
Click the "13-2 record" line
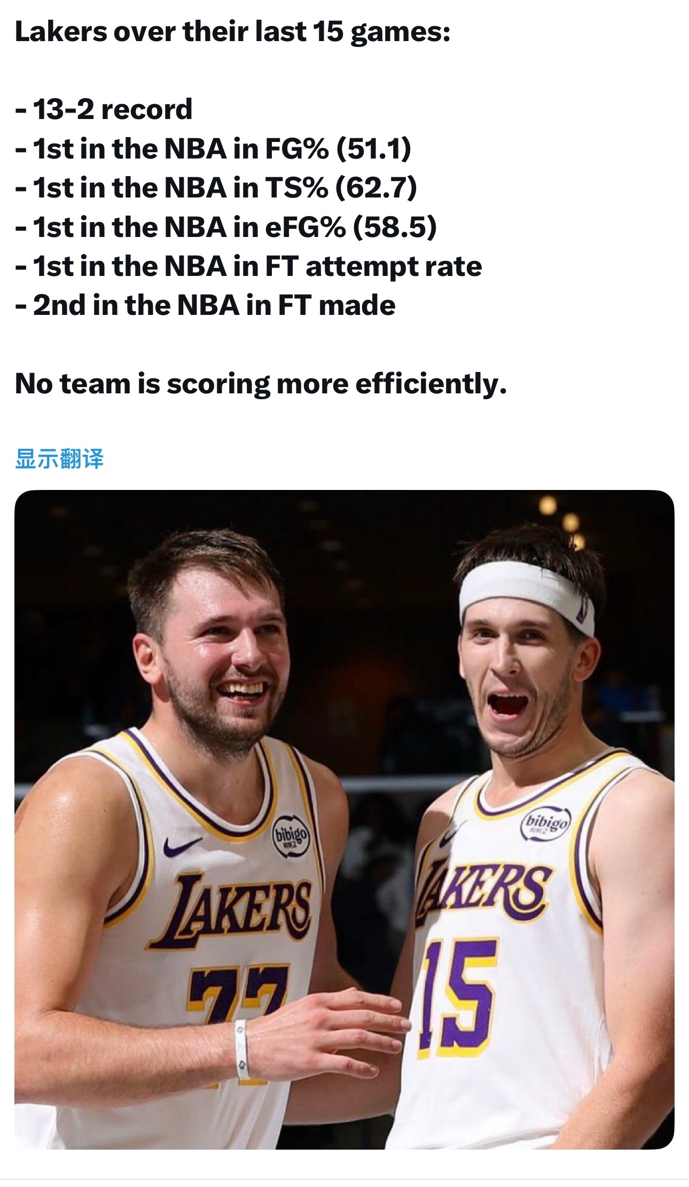[104, 109]
